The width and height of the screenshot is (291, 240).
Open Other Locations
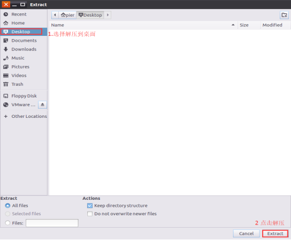coord(24,116)
